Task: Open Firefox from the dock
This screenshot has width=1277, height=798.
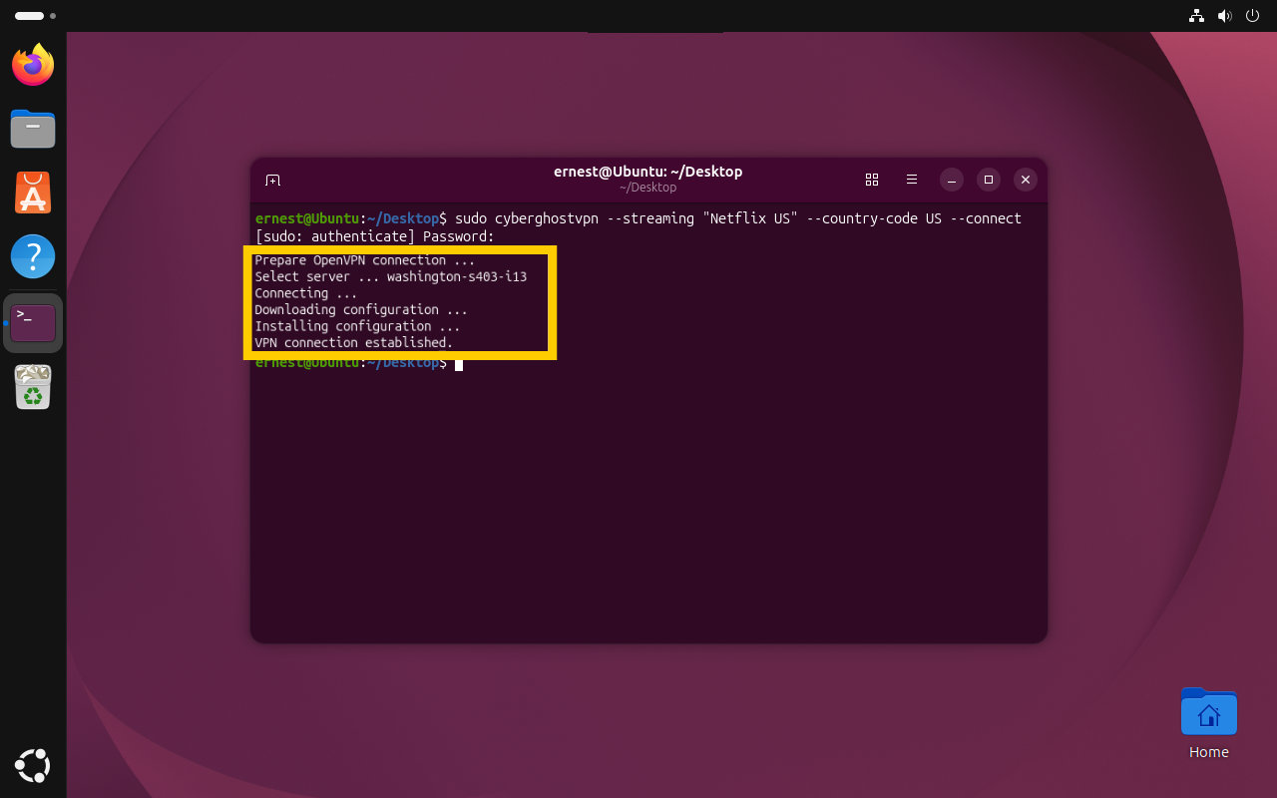Action: tap(33, 65)
